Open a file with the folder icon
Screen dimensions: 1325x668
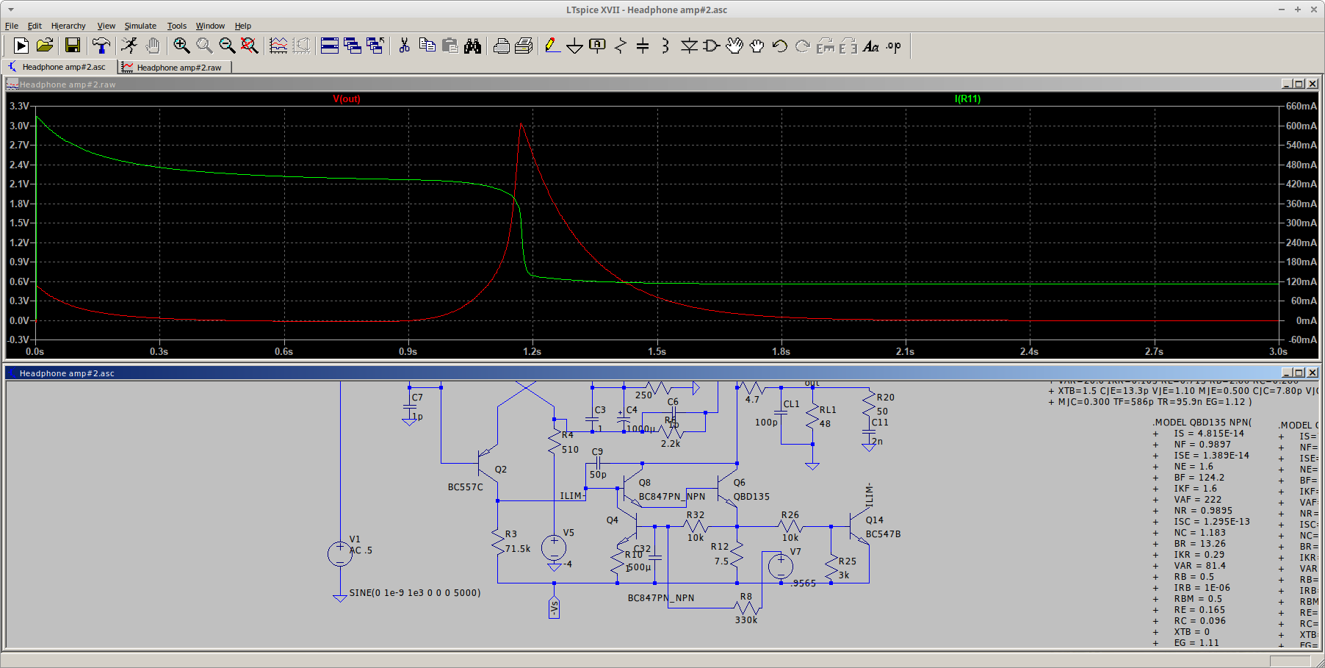coord(45,46)
